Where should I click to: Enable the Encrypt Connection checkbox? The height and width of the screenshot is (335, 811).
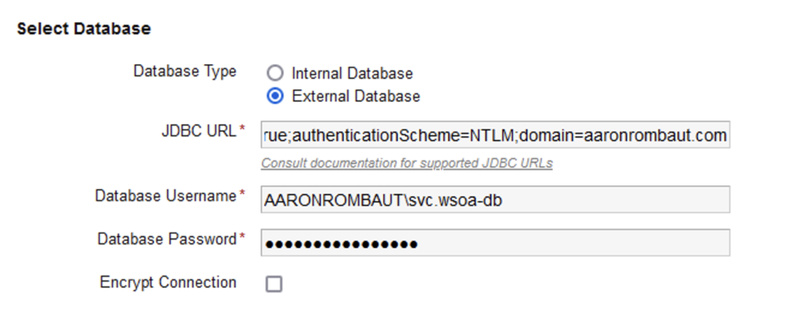(274, 284)
